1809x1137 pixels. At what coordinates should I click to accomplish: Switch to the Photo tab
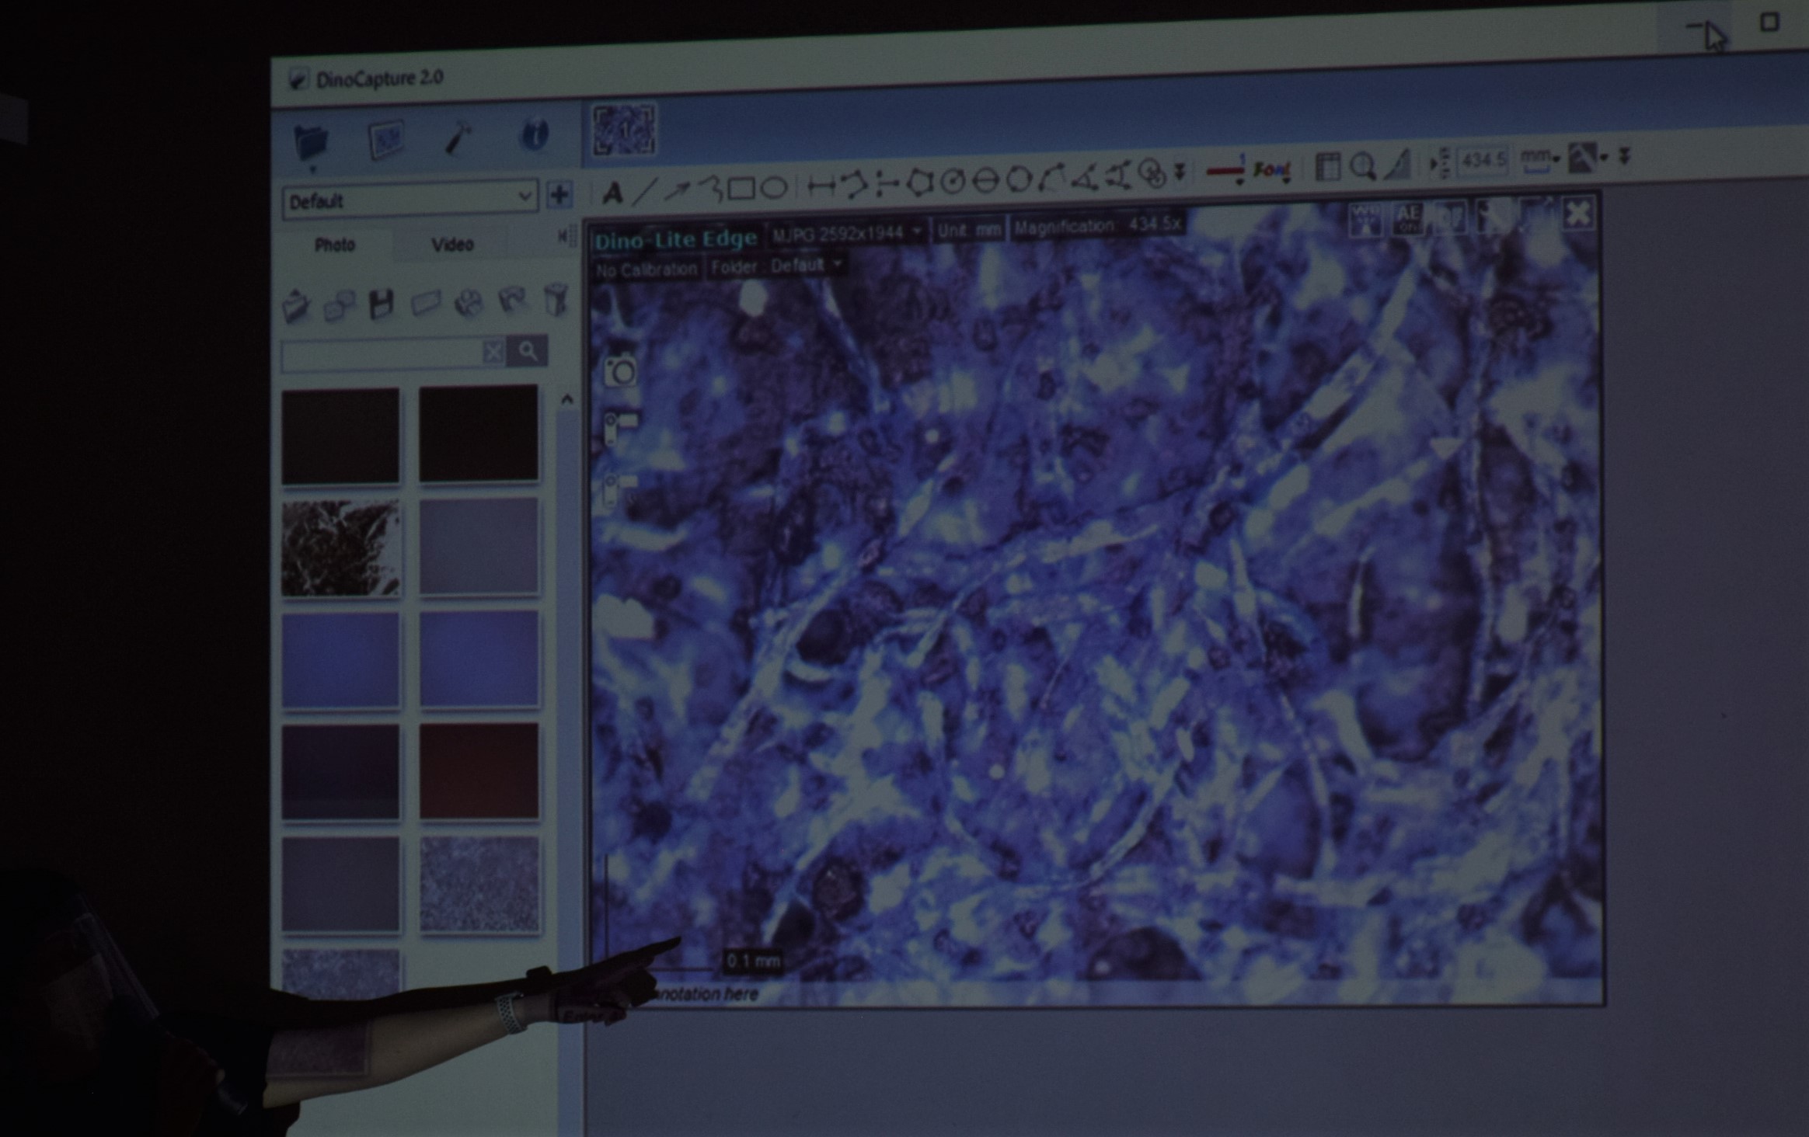coord(334,245)
